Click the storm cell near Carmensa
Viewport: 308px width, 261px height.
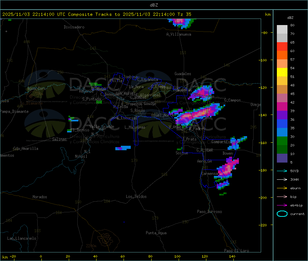(228, 167)
